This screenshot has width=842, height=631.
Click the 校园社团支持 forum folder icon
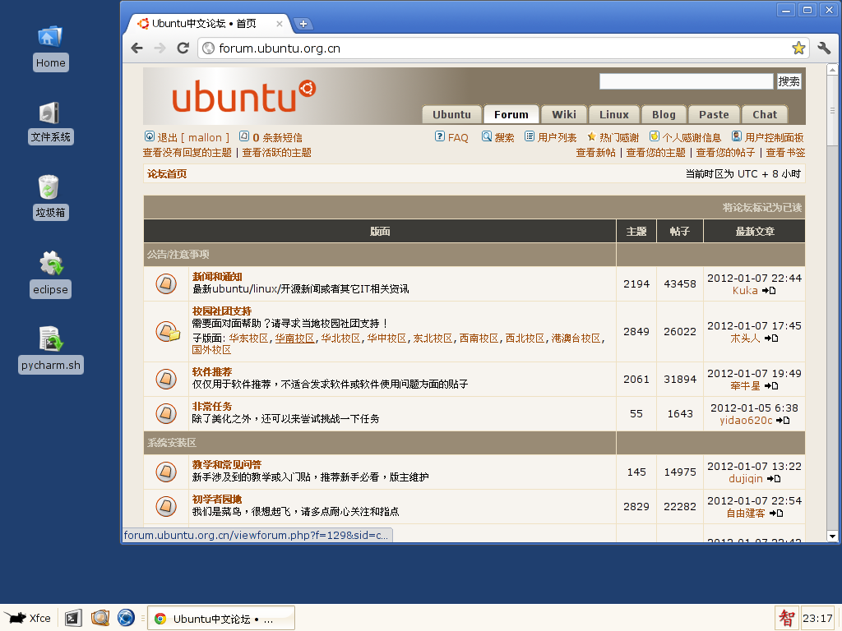[x=168, y=332]
